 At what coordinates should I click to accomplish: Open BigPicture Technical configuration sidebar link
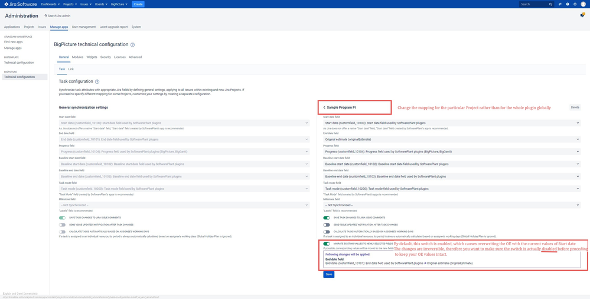pyautogui.click(x=25, y=77)
